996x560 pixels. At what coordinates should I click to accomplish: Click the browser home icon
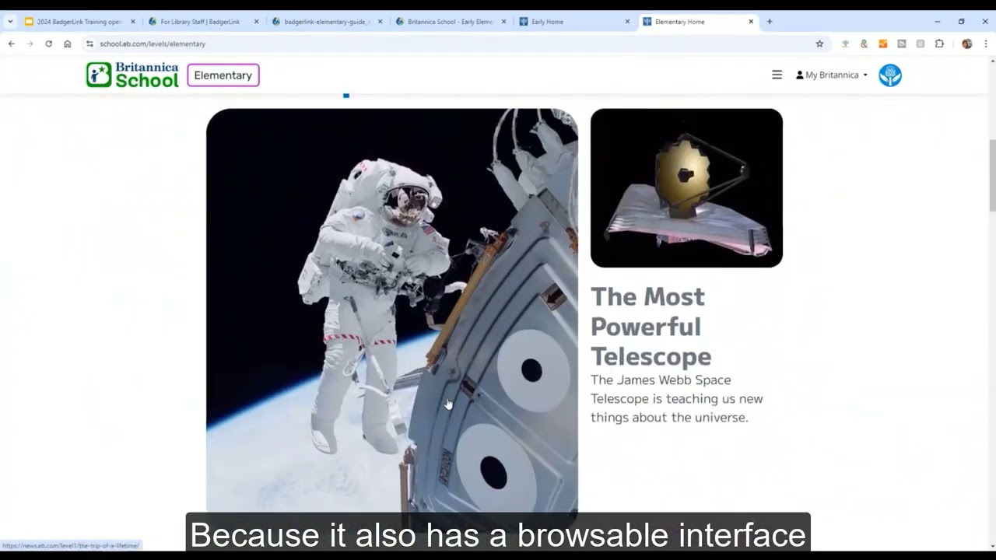click(67, 44)
